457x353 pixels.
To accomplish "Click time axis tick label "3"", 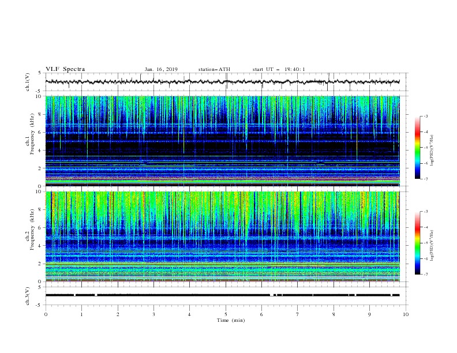I will point(153,314).
